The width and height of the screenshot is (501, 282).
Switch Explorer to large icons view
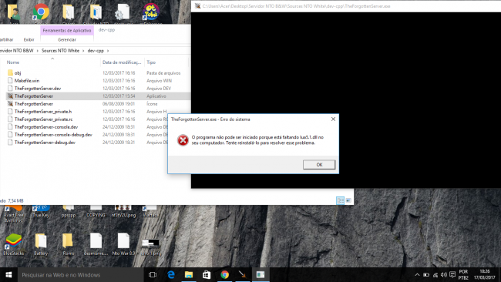click(348, 200)
